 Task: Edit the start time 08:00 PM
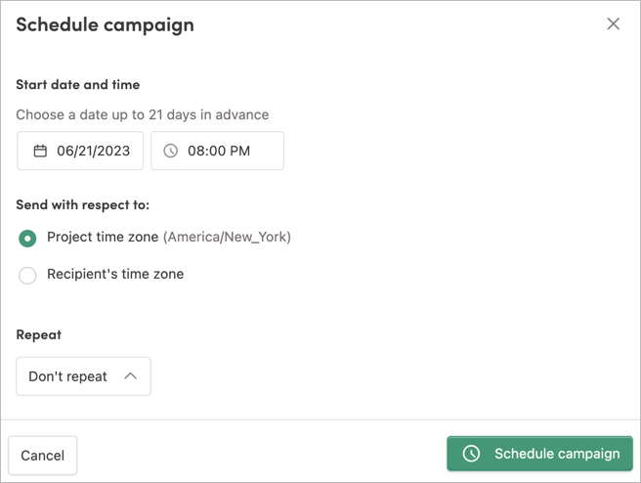pos(217,151)
